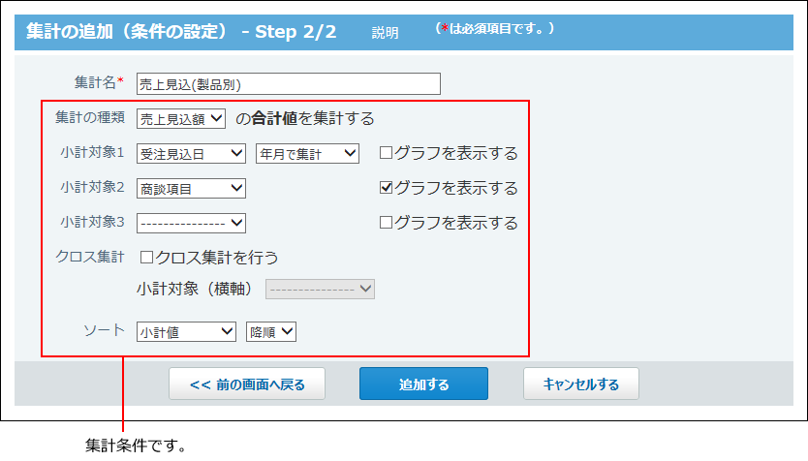The width and height of the screenshot is (808, 461).
Task: Click the 小計対象1 label
Action: (x=92, y=152)
